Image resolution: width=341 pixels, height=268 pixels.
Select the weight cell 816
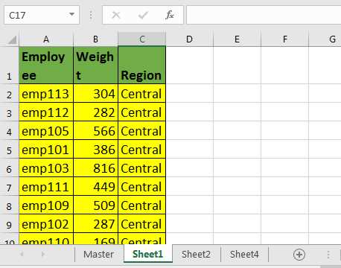pos(96,168)
